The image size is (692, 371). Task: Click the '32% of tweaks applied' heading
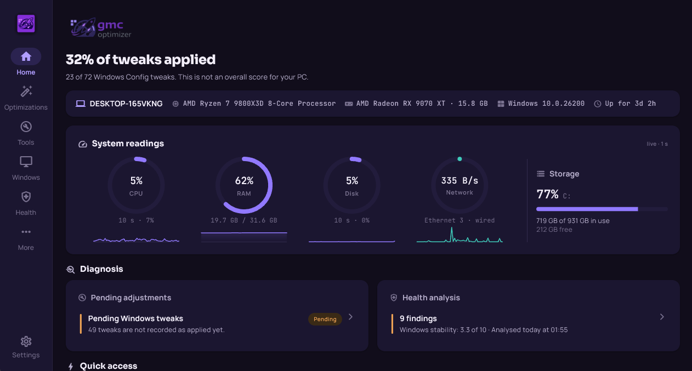(140, 59)
